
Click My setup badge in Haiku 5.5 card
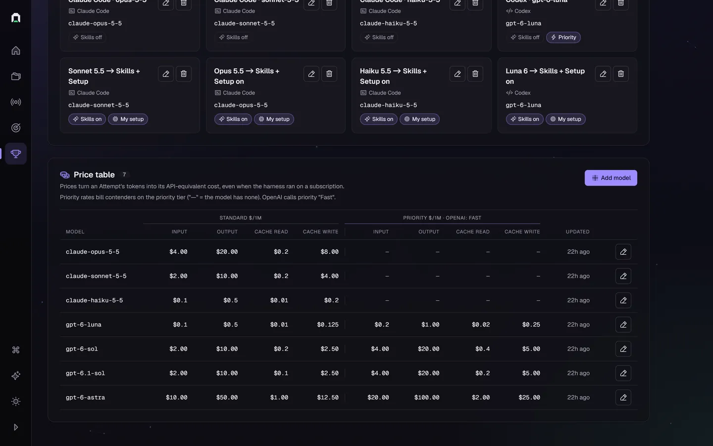click(420, 119)
